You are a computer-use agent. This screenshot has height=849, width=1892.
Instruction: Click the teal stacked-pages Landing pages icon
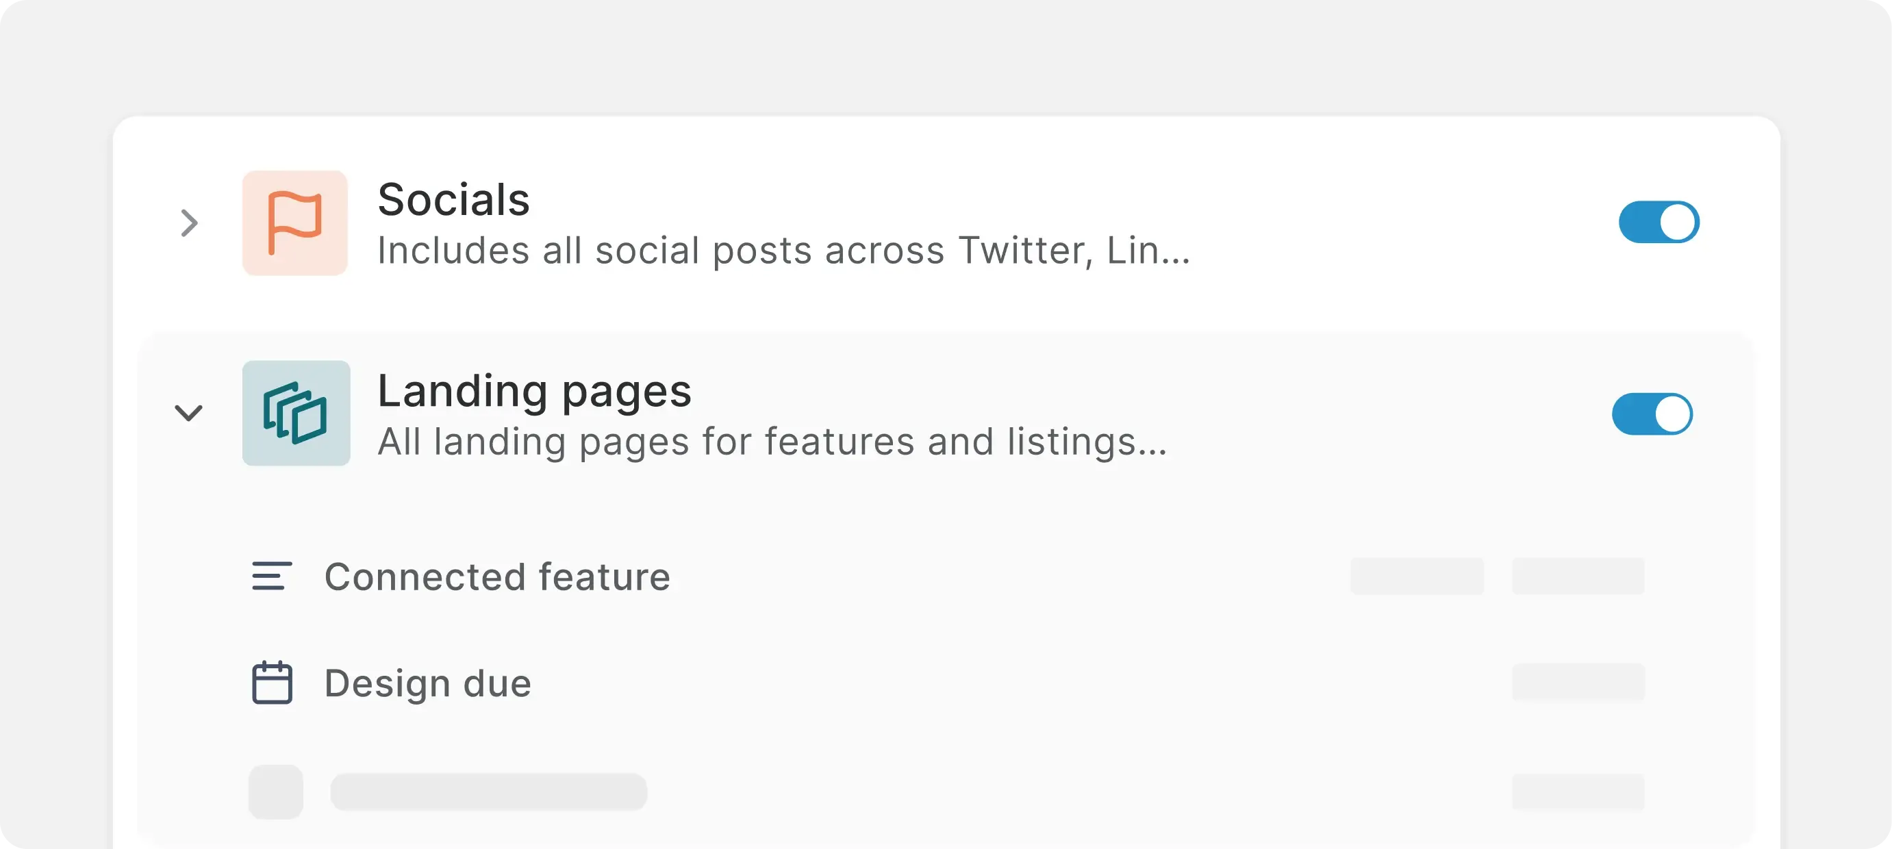tap(296, 413)
